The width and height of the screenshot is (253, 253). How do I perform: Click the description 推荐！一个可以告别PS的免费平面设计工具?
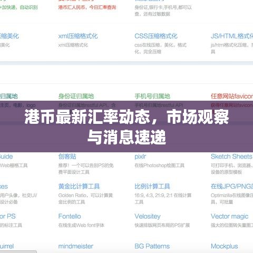(86, 169)
